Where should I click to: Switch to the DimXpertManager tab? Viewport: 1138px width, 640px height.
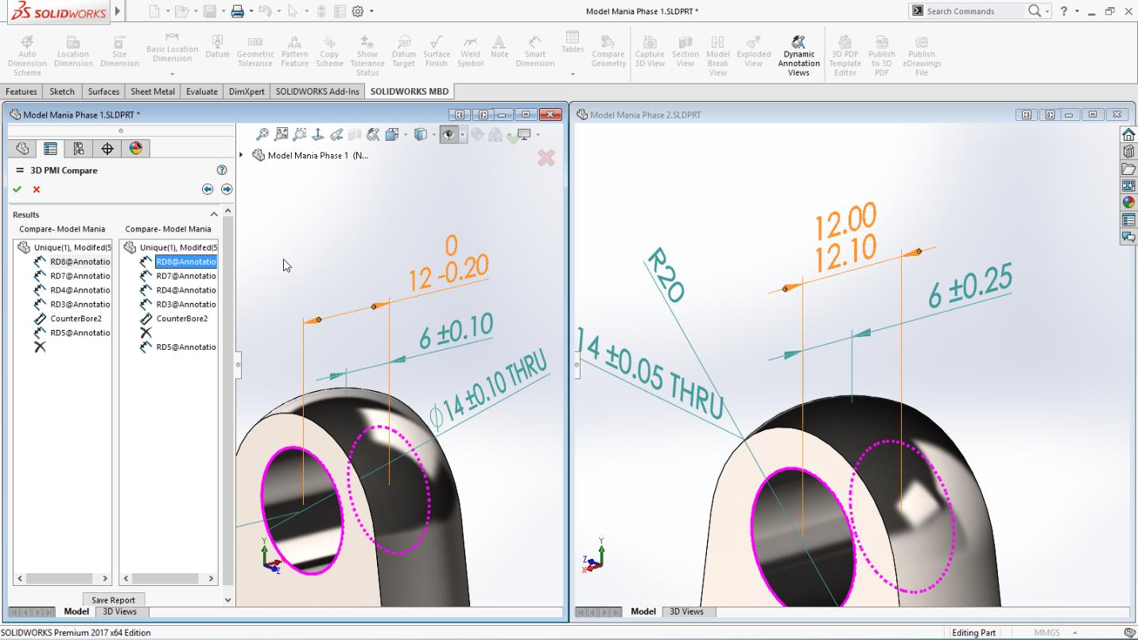[107, 149]
